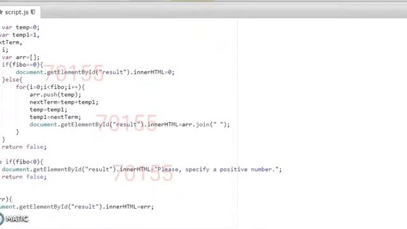The width and height of the screenshot is (407, 229).
Task: Click the 'temp1=nextTerm;' line
Action: pyautogui.click(x=55, y=117)
